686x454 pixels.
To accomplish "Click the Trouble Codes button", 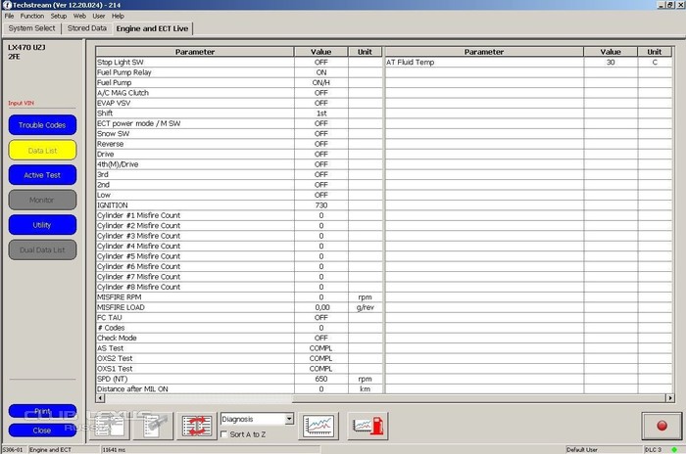I will pyautogui.click(x=42, y=125).
